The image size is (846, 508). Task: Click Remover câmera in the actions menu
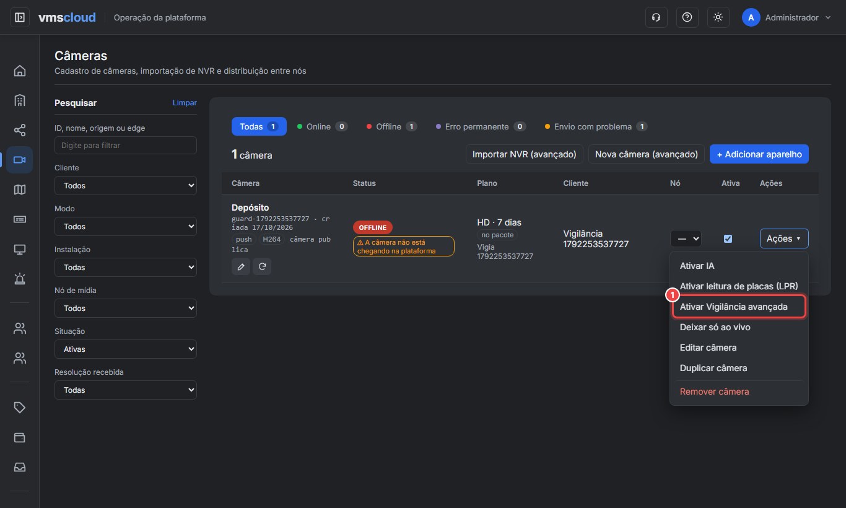739,392
